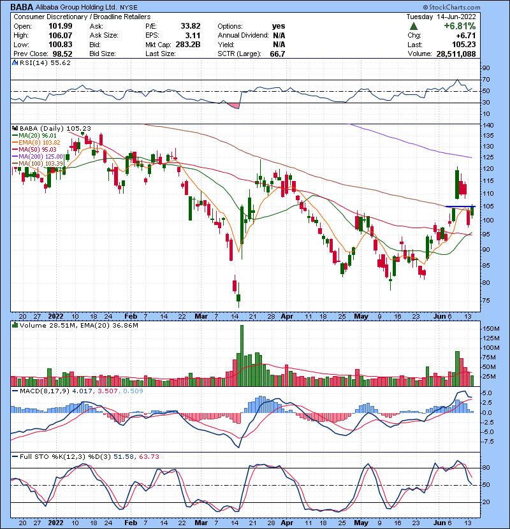Click the Annual Dividend label
Viewport: 510px width, 529px height.
coord(243,36)
